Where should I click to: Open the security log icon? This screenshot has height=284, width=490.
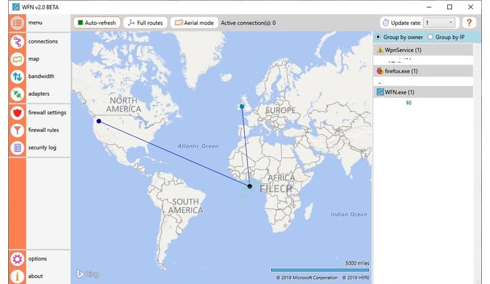tap(17, 148)
